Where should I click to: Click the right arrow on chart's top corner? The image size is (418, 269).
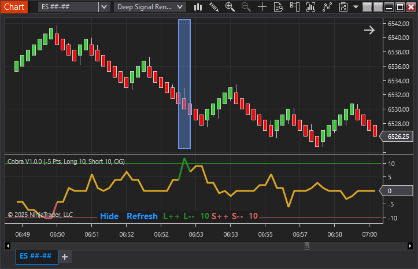click(369, 30)
